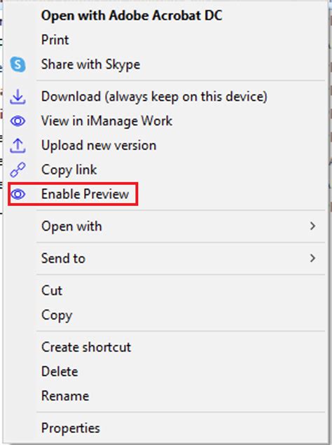Expand the Open with submenu arrow

(312, 226)
